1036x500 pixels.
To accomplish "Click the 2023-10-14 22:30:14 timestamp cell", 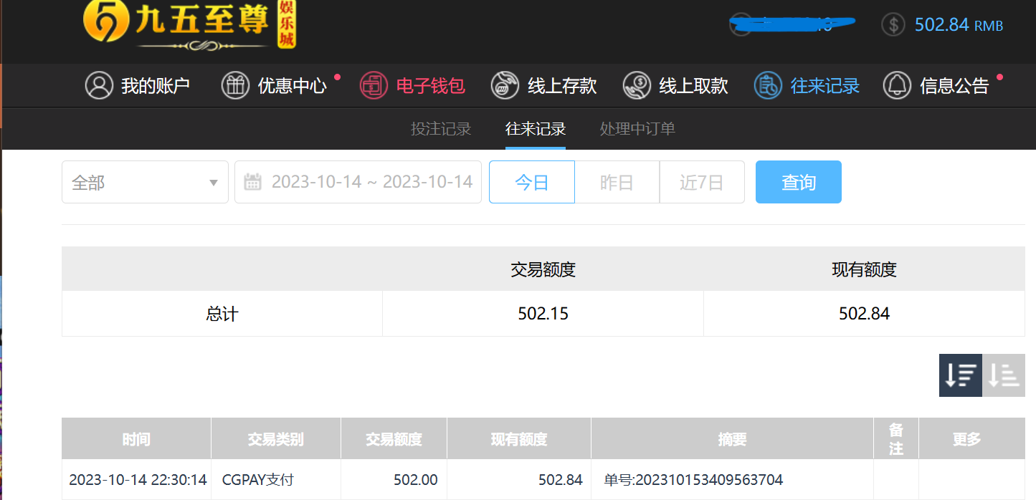I will tap(138, 480).
